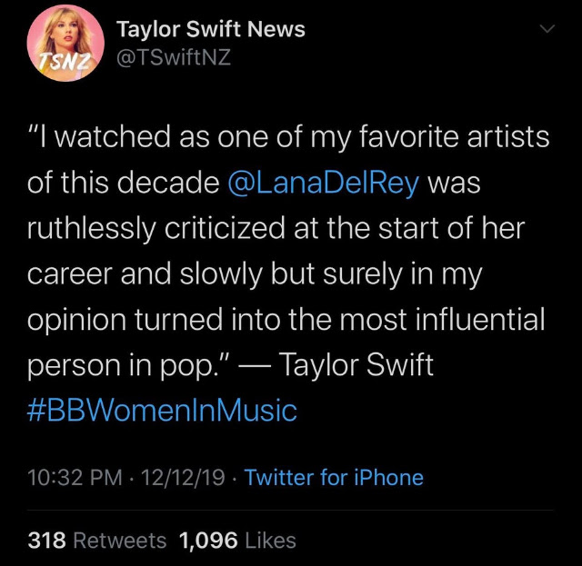Click the word "decade" in the tweet
Screen dimensions: 582x566
pyautogui.click(x=168, y=183)
